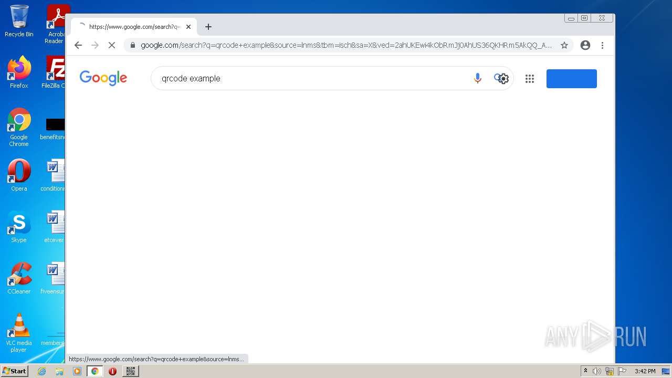
Task: View site security lock information
Action: coord(132,45)
